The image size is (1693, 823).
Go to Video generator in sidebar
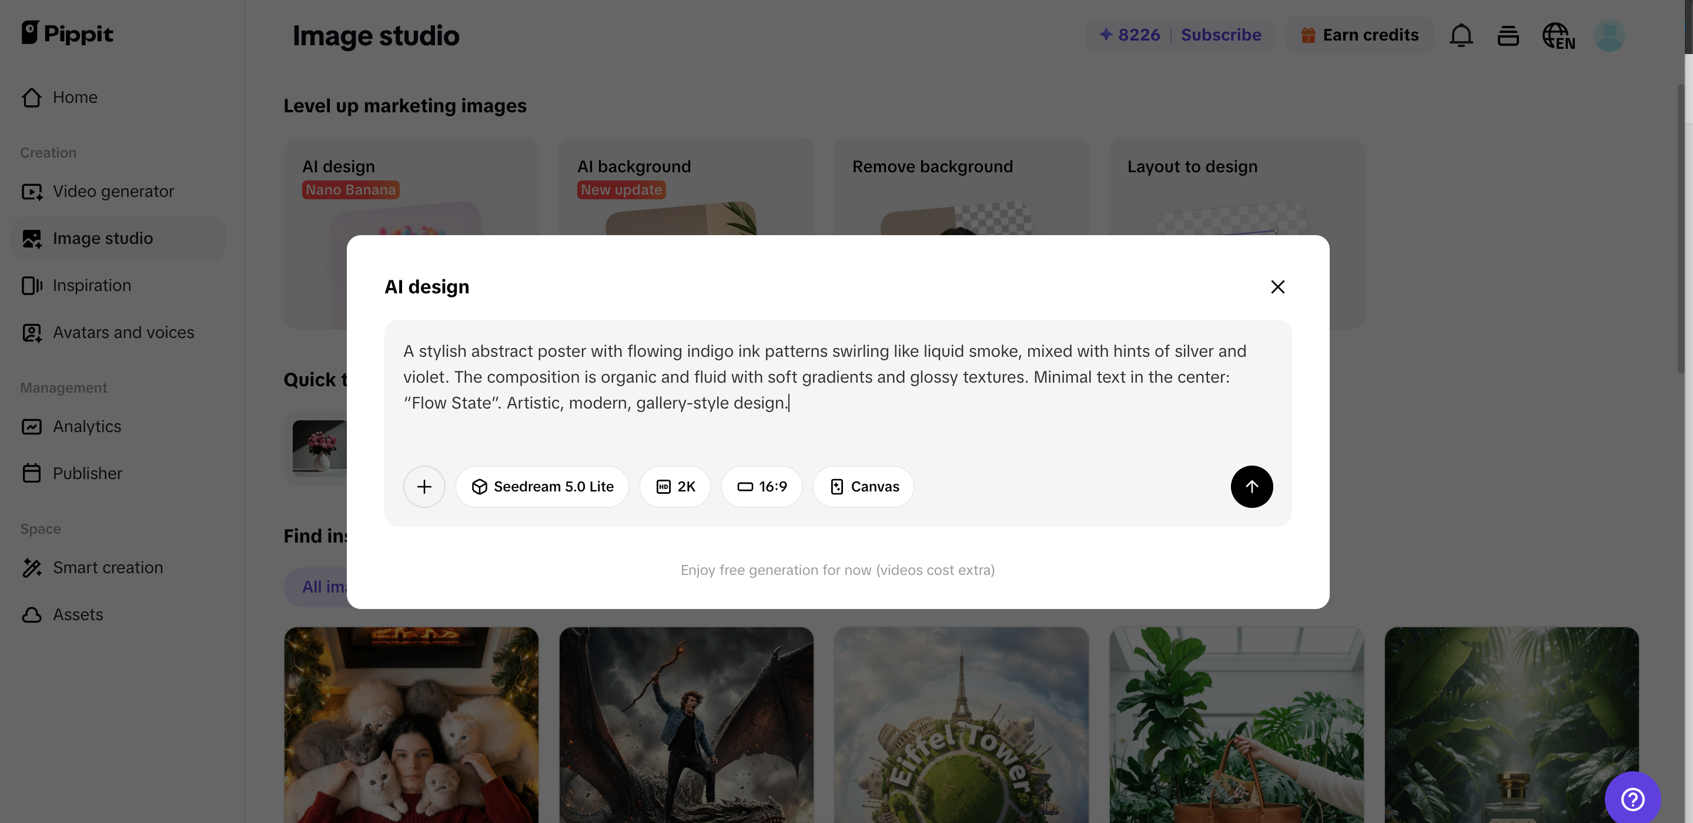click(113, 191)
